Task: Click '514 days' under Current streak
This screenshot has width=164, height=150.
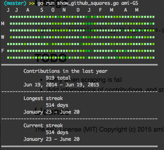Action: pyautogui.click(x=57, y=132)
